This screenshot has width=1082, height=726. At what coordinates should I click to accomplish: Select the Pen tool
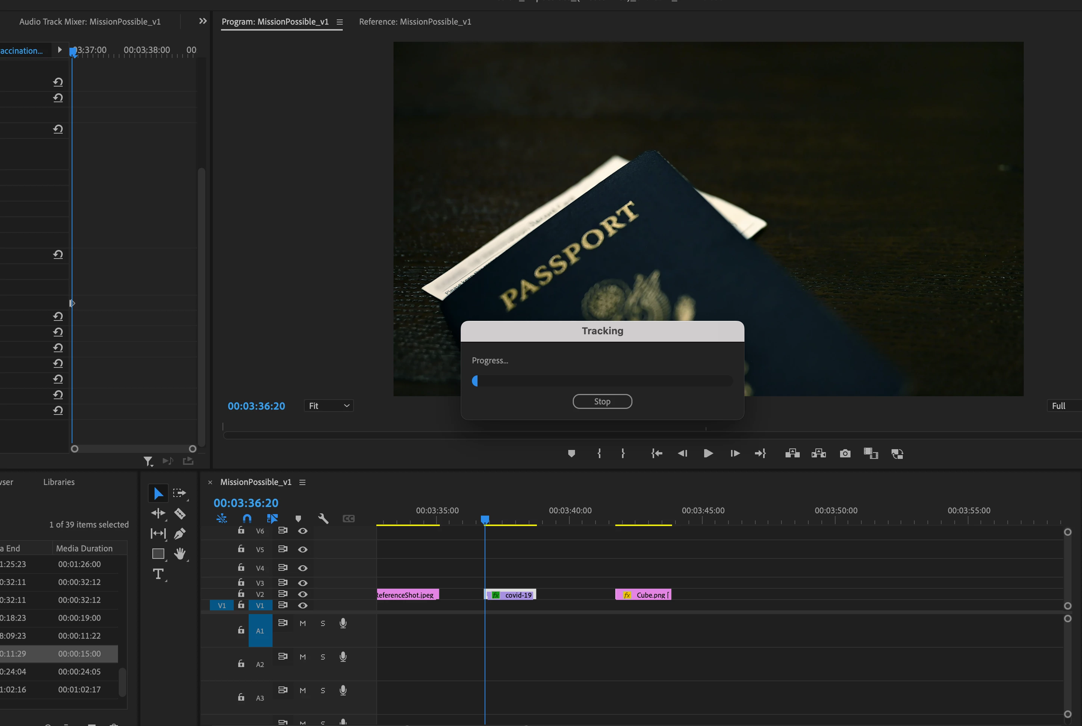pos(180,533)
